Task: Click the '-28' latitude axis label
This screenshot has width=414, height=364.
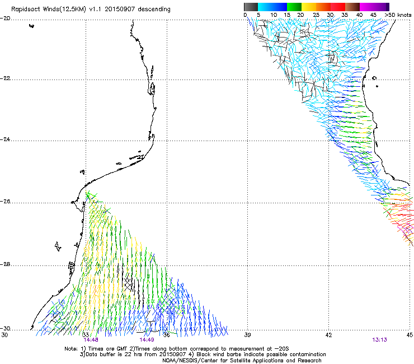Action: [x=5, y=264]
